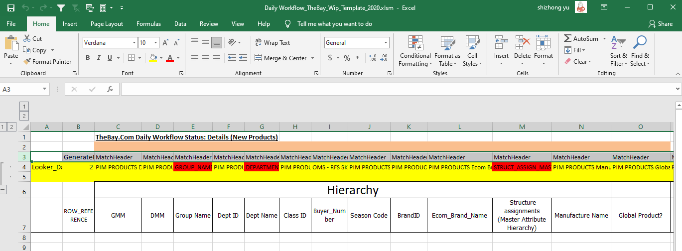Open the Format as Table gallery
Image resolution: width=682 pixels, height=251 pixels.
coord(447,51)
